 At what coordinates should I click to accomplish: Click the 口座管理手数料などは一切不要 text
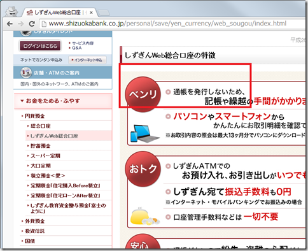[x=226, y=217]
